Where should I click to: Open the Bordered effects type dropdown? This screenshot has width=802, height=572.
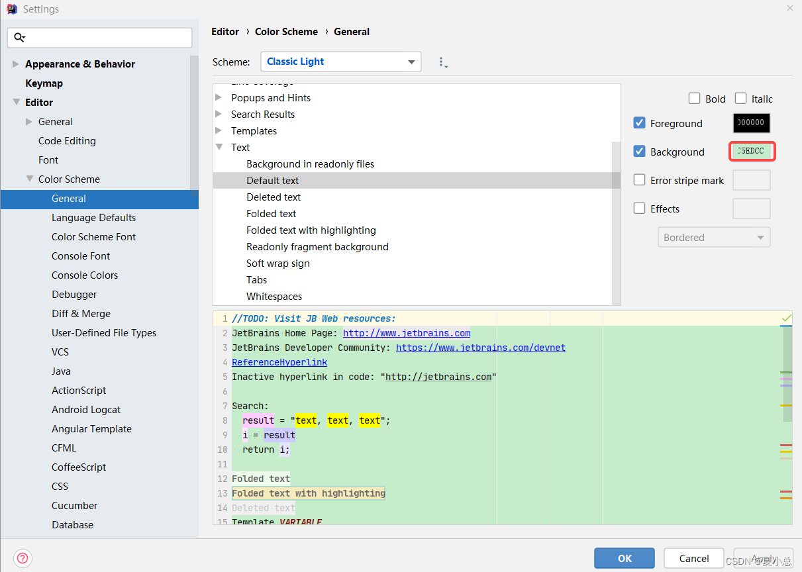coord(714,237)
